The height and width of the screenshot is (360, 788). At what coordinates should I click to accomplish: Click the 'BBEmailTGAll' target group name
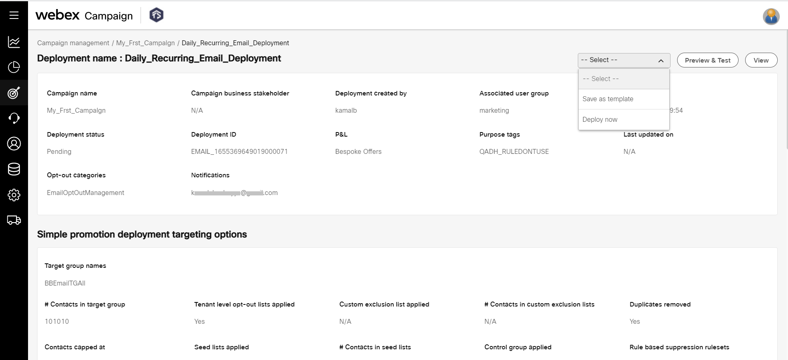point(65,283)
